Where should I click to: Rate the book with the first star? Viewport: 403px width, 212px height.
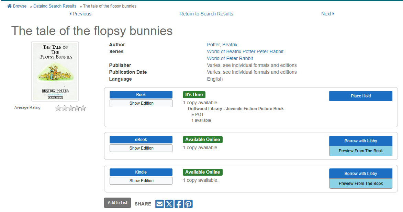[x=58, y=108]
